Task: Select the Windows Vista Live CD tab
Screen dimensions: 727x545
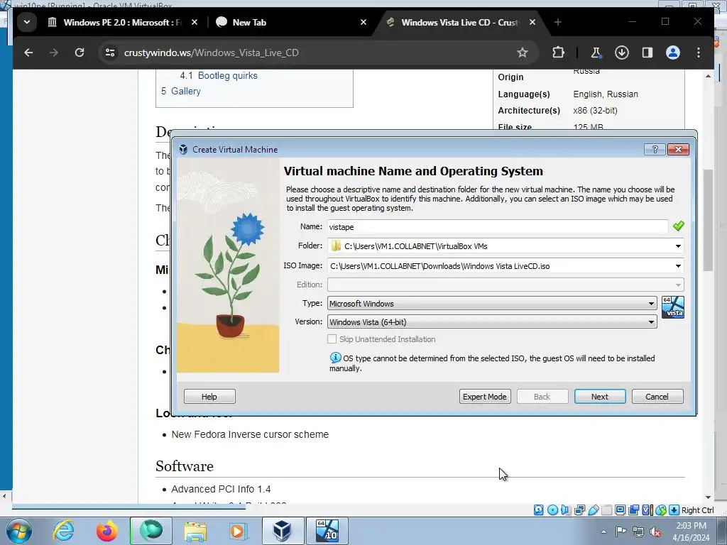Action: (x=459, y=22)
